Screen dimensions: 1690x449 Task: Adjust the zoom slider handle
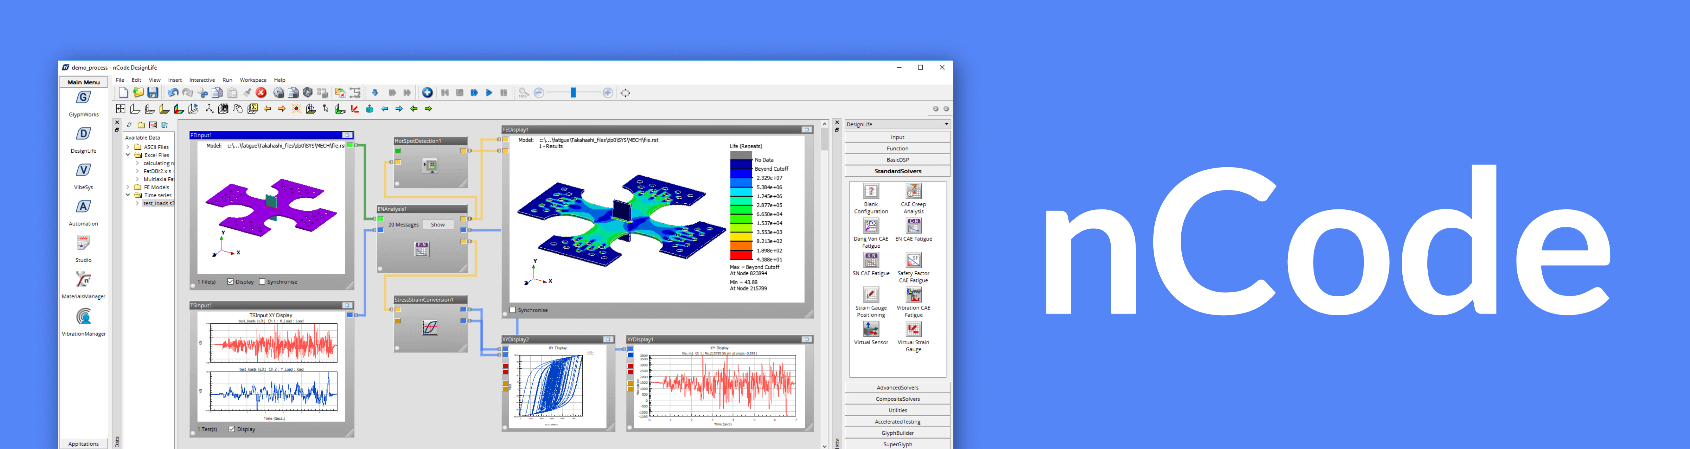pyautogui.click(x=573, y=93)
